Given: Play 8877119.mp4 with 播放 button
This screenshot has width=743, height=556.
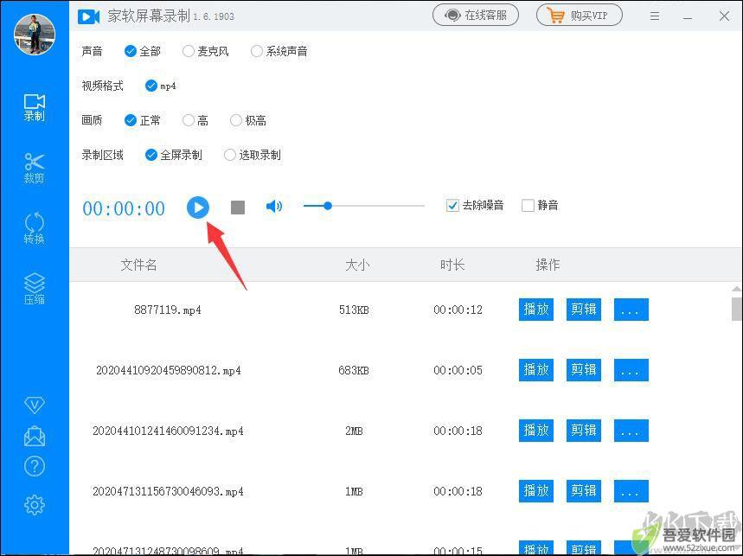Looking at the screenshot, I should click(536, 310).
